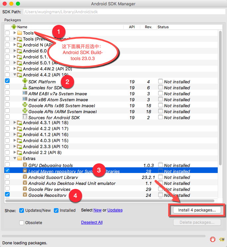The height and width of the screenshot is (247, 227).
Task: Click the Android 4.0.3 (API 15) folder icon
Action: click(x=20, y=141)
